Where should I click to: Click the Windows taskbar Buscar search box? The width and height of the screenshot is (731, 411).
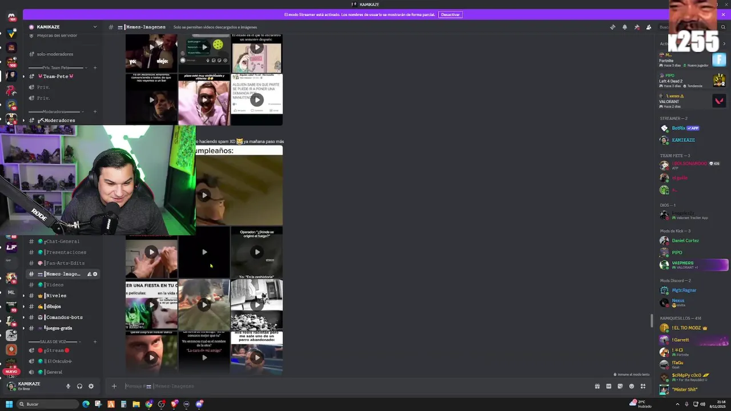pos(47,404)
